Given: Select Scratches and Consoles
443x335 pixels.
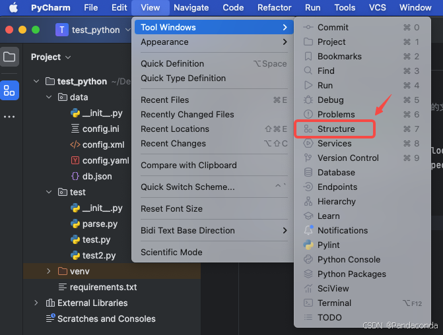Looking at the screenshot, I should (106, 319).
